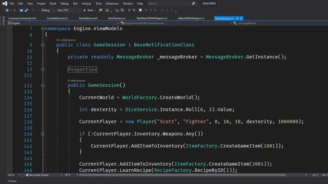
Task: Click the Visual Studio logo icon
Action: [x=5, y=4]
